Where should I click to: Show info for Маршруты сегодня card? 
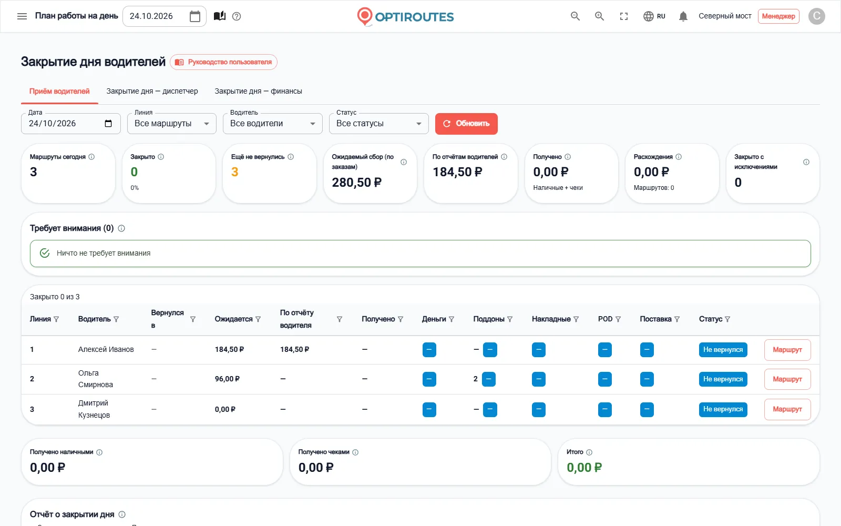(91, 157)
